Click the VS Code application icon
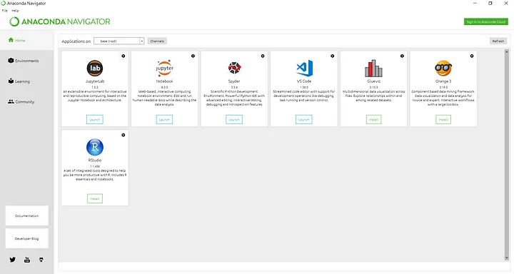This screenshot has height=274, width=514. [304, 68]
